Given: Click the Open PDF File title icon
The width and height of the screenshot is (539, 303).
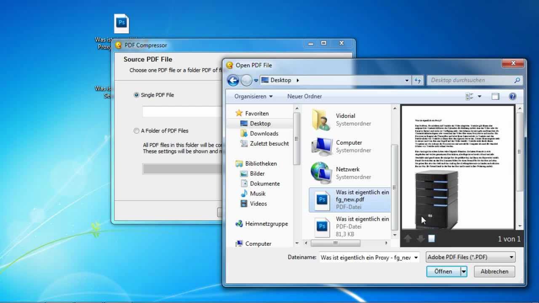Looking at the screenshot, I should (x=229, y=65).
